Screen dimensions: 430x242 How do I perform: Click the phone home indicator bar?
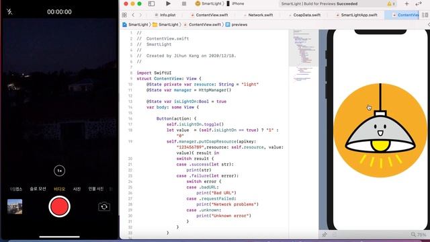click(59, 237)
